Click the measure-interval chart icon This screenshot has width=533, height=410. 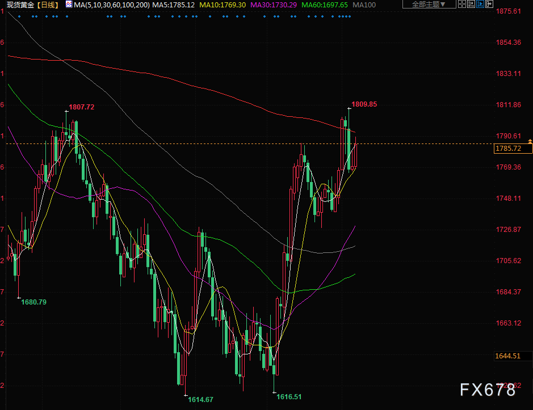tap(471, 4)
